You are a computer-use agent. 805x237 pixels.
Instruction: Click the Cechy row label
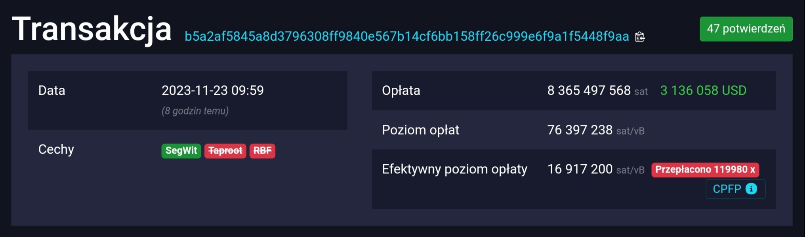[56, 149]
